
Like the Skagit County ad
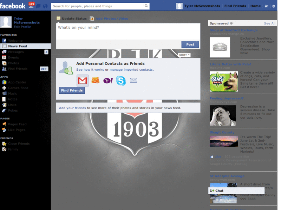[218, 156]
